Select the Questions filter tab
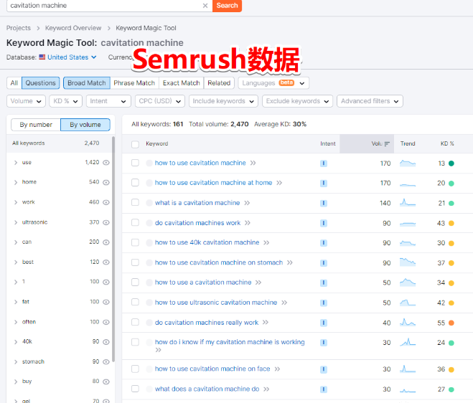The height and width of the screenshot is (403, 473). tap(40, 83)
